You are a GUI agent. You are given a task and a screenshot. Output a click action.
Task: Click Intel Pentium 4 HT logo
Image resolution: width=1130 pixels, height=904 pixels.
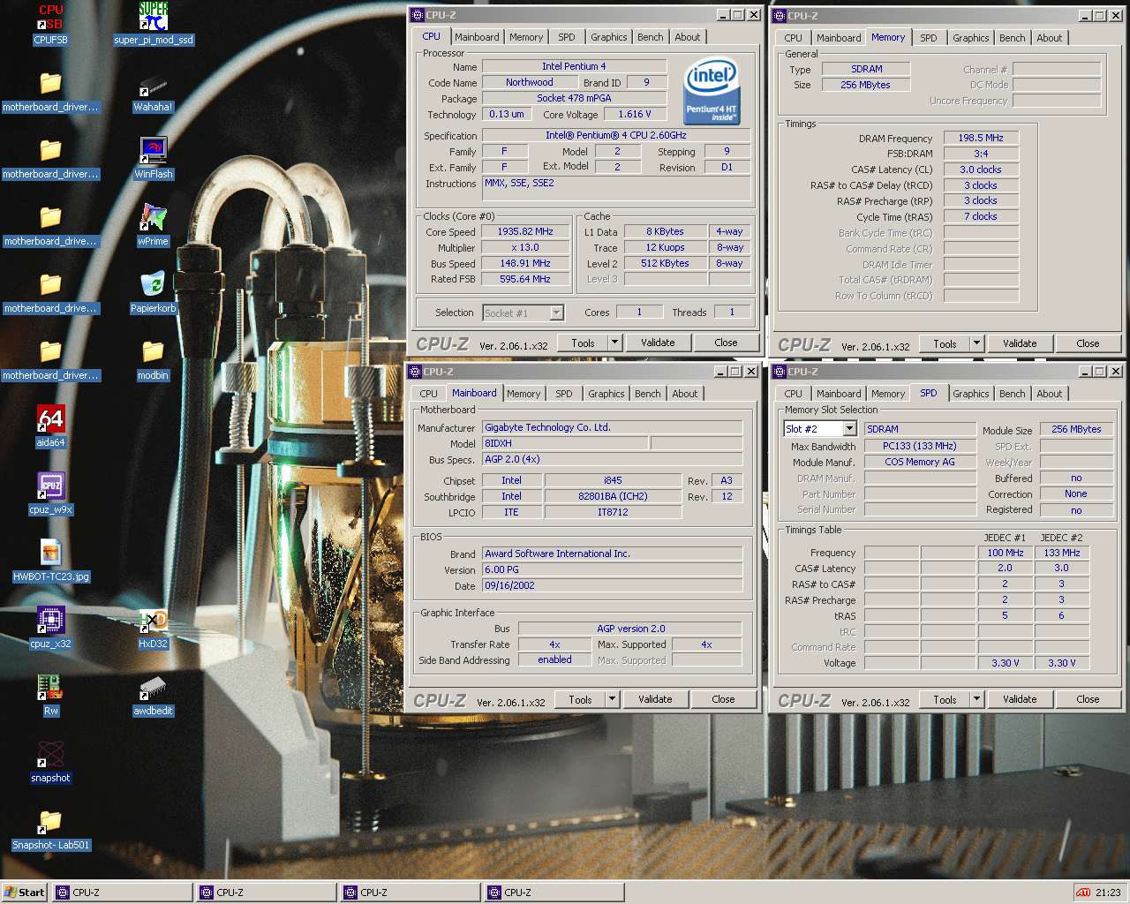pyautogui.click(x=712, y=92)
